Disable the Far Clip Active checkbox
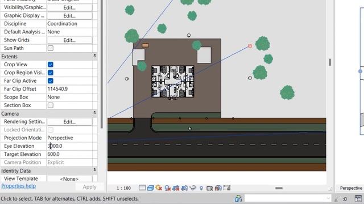Viewport: 364px width, 204px height. (x=51, y=80)
